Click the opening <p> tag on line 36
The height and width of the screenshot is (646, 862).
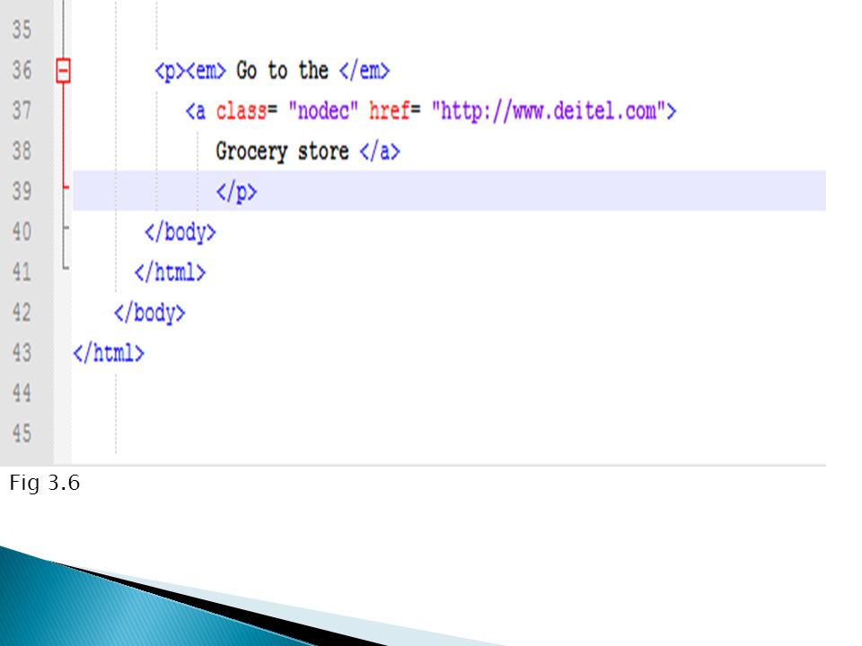(x=171, y=72)
